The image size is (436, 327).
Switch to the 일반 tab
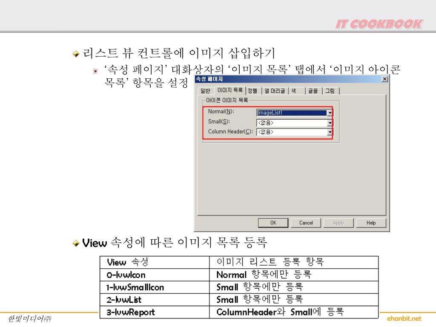coord(205,91)
